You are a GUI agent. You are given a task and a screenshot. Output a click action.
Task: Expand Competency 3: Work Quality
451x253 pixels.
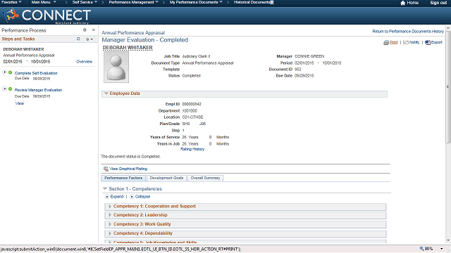point(110,224)
